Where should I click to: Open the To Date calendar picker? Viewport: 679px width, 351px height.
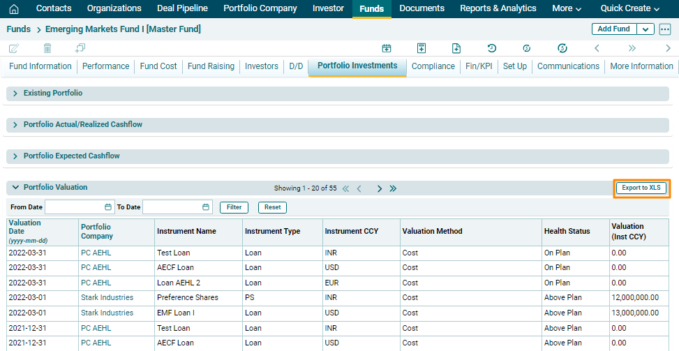tap(206, 207)
